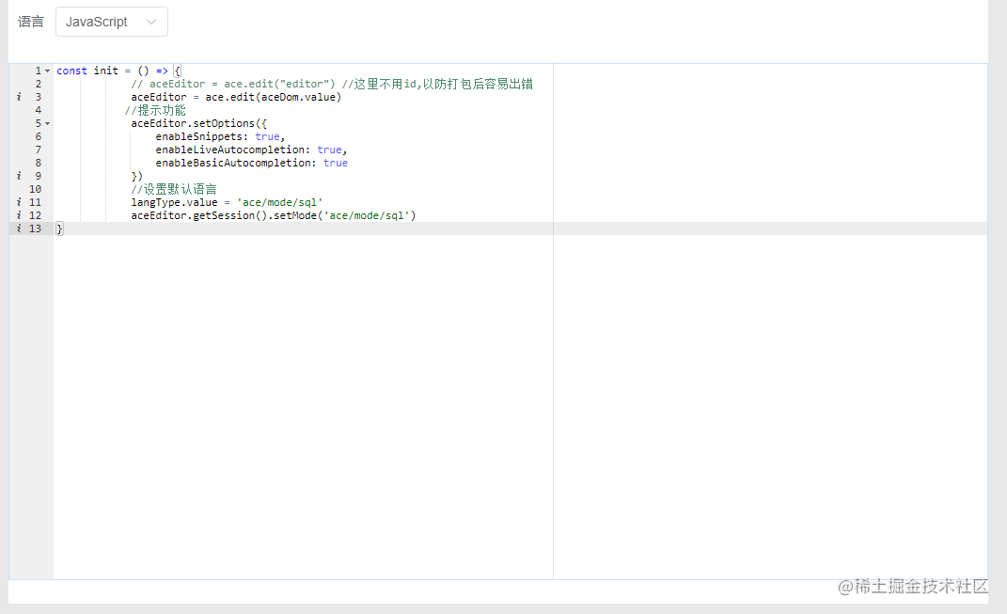The width and height of the screenshot is (1007, 614).
Task: Collapse the fold triangle on line 5
Action: 45,122
